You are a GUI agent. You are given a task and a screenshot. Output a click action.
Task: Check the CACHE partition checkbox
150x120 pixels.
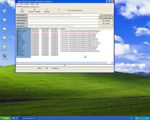click(x=17, y=53)
